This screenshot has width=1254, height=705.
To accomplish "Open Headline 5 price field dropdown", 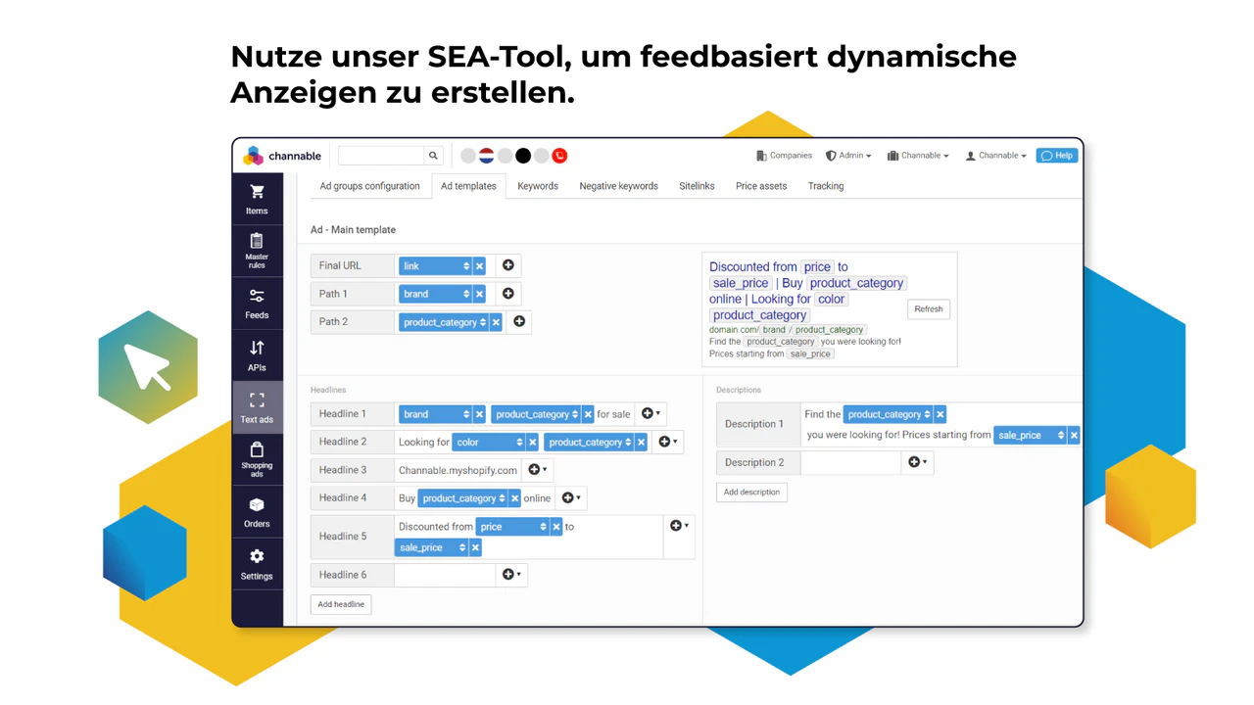I will coord(513,527).
